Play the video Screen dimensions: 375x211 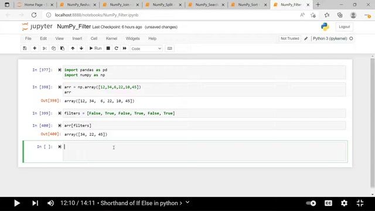point(17,203)
